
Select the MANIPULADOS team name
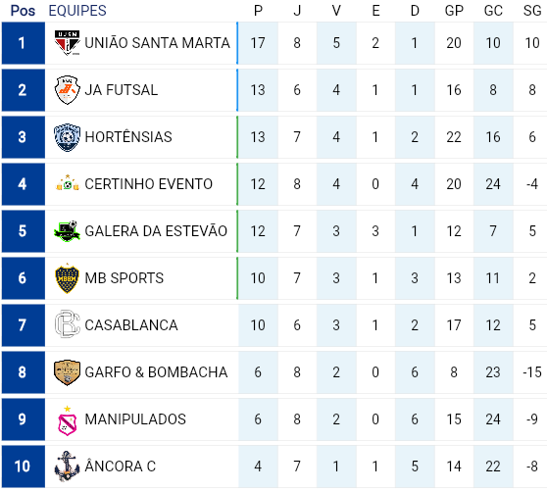pyautogui.click(x=135, y=419)
